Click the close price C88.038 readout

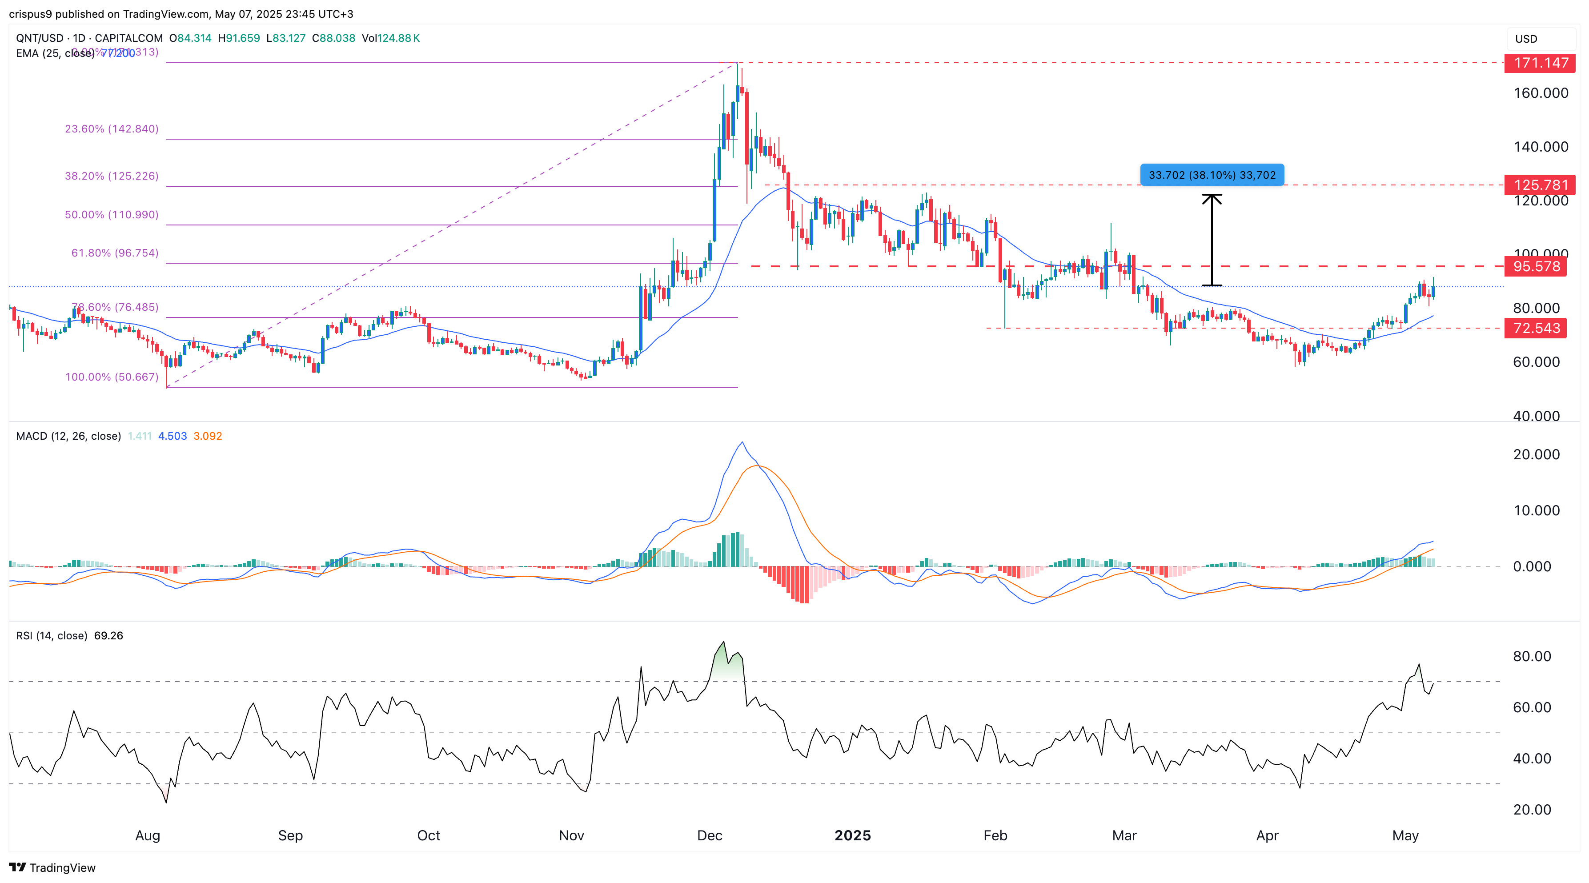tap(334, 38)
